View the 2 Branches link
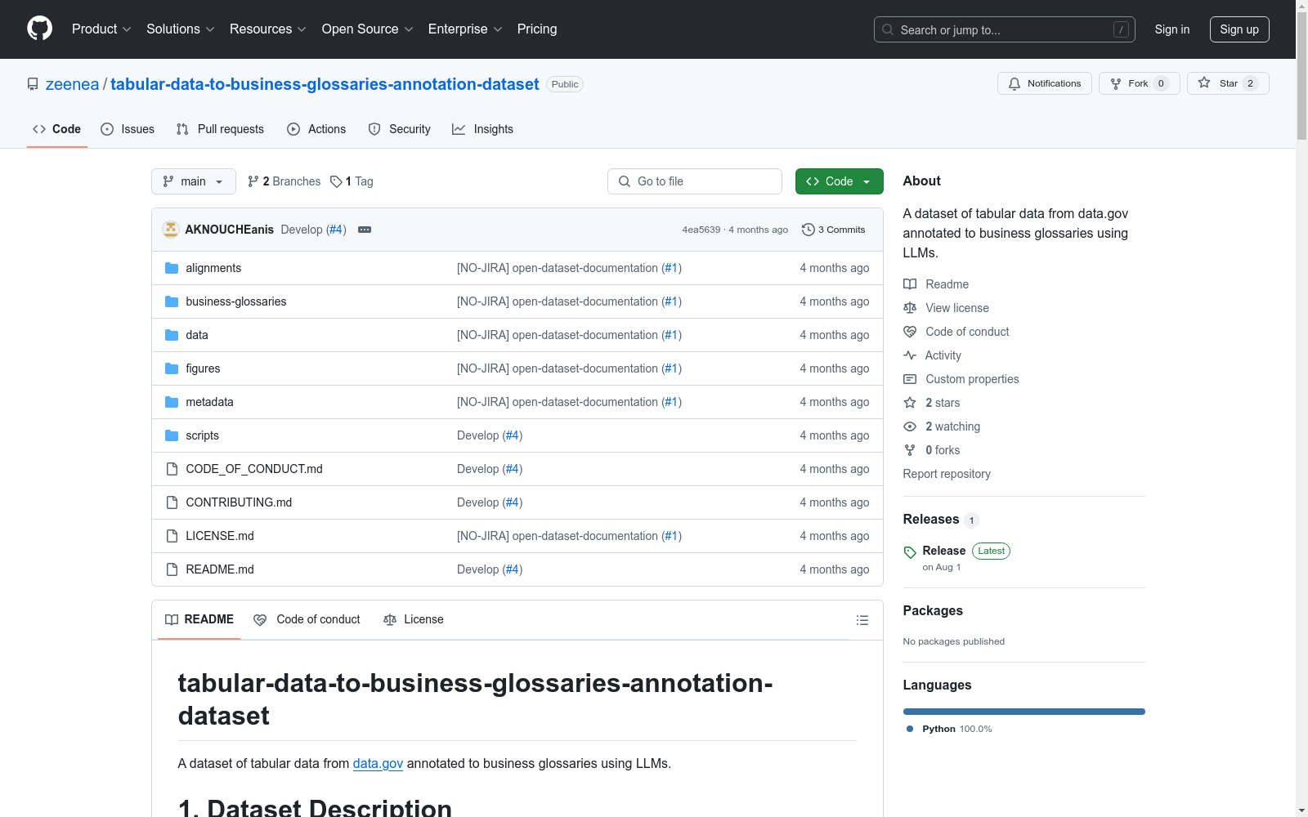Screen dimensions: 1308x817 pos(284,181)
